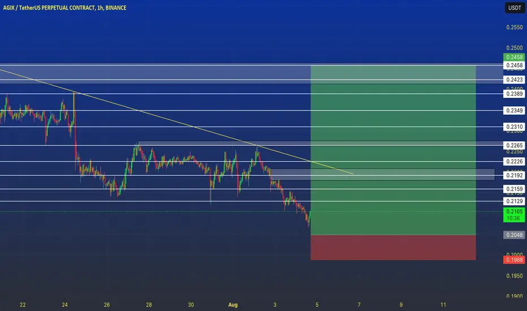Click the date 9 on time axis
Viewport: 527px width, 311px height.
(401, 305)
